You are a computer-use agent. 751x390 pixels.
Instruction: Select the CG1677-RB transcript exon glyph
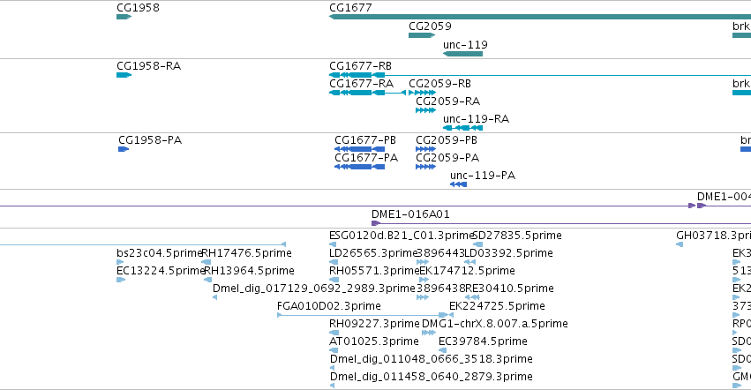coord(357,75)
